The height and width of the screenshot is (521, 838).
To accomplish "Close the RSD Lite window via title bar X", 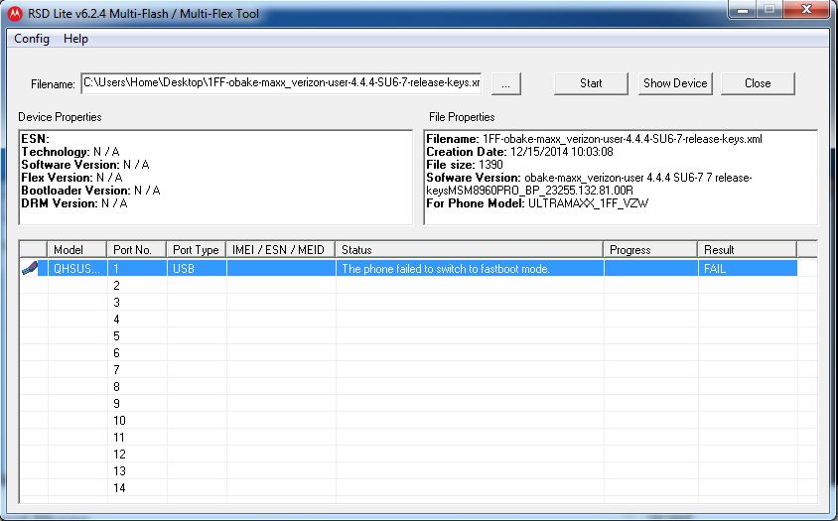I will (807, 9).
